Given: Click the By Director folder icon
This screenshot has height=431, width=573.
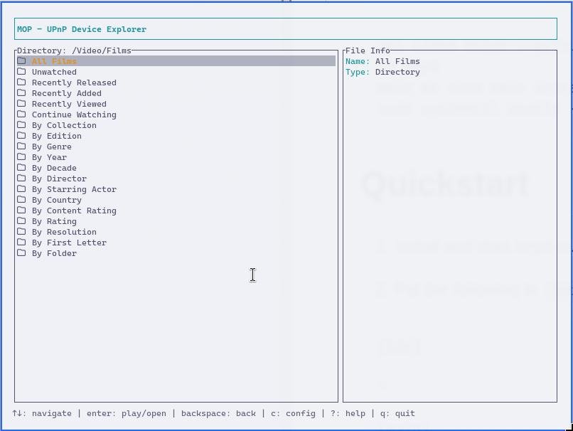Looking at the screenshot, I should click(x=21, y=179).
